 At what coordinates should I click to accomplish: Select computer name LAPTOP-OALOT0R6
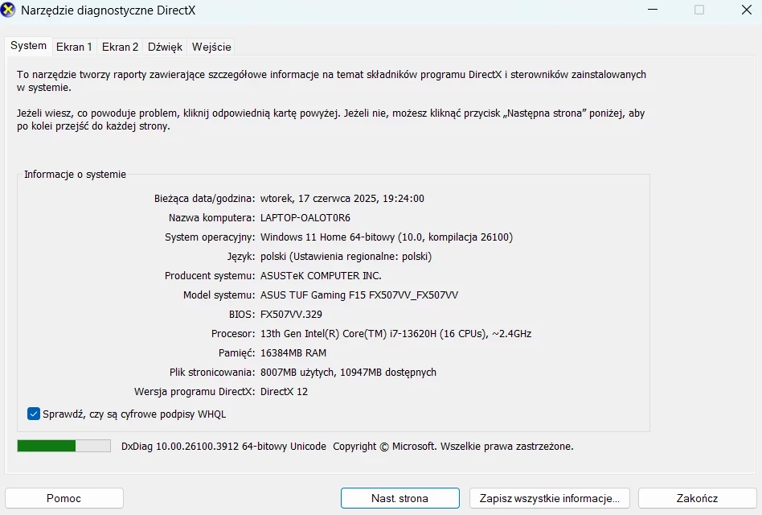[x=305, y=218]
